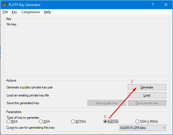173x135 pixels.
Task: Select ECDSA as the key type
Action: 73,122
